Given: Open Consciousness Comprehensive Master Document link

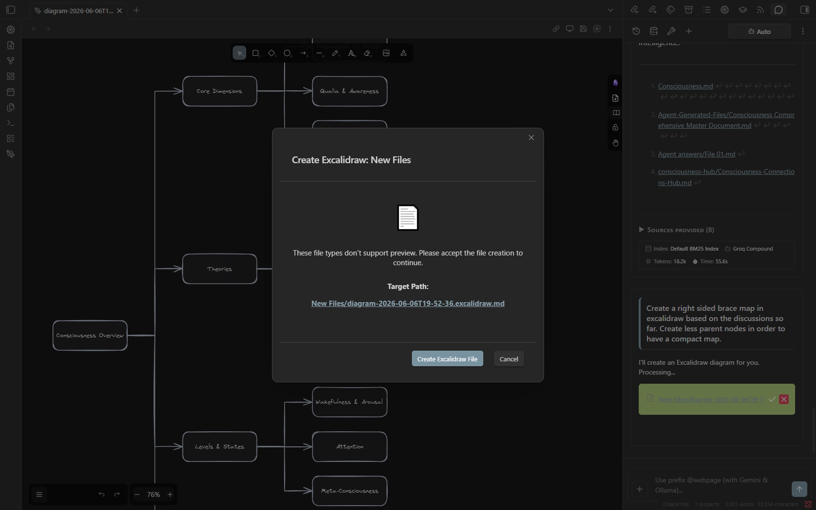Looking at the screenshot, I should (726, 120).
